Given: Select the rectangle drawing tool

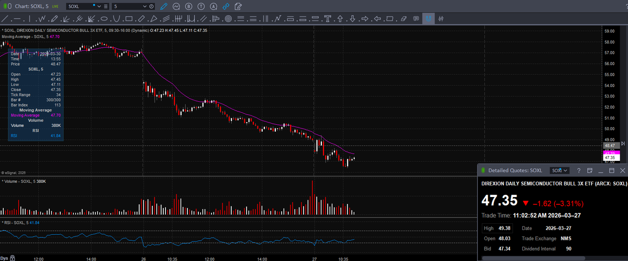Looking at the screenshot, I should click(129, 19).
